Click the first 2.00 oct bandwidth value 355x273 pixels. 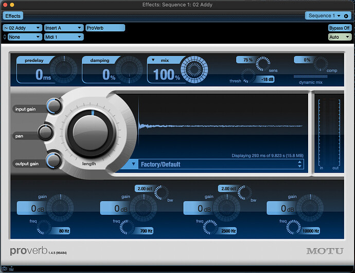145,189
